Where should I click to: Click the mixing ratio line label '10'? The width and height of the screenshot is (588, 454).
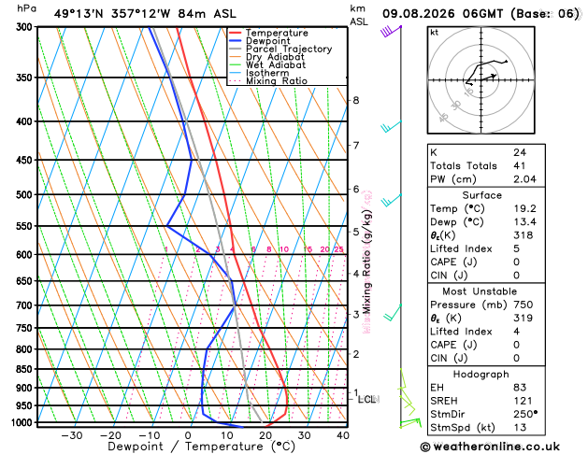[284, 249]
